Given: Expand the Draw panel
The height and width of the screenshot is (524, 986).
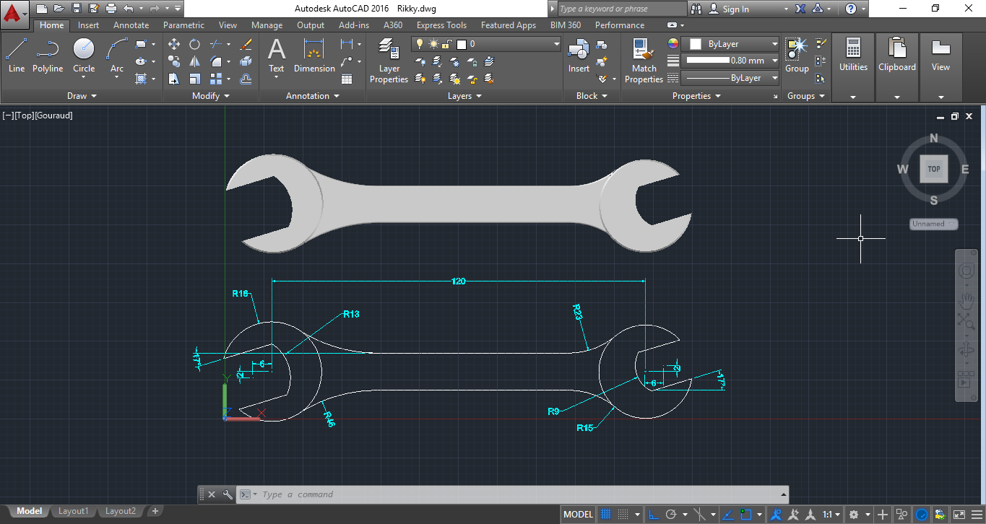Looking at the screenshot, I should click(x=82, y=96).
